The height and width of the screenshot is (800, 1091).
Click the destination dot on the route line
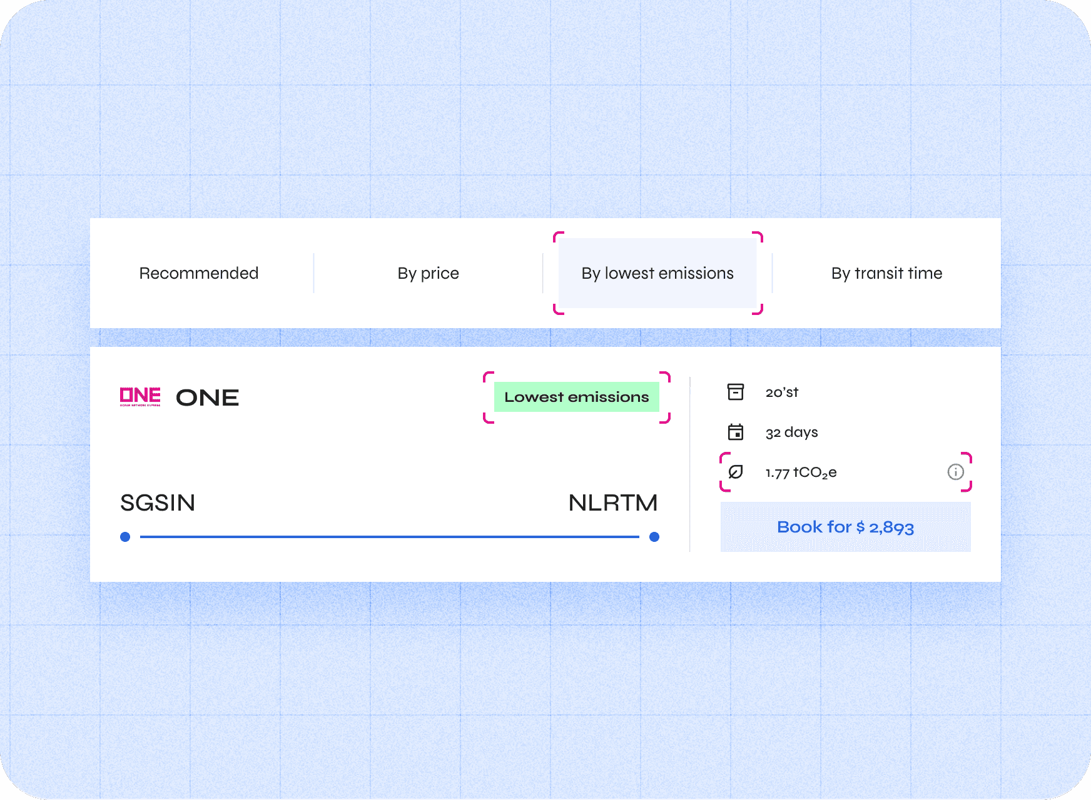pos(654,536)
